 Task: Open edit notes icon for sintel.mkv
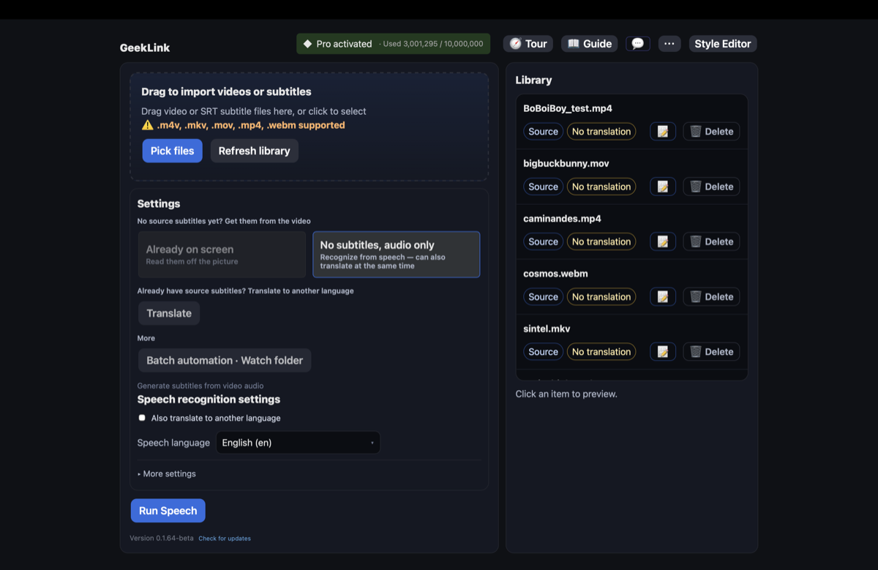click(x=663, y=352)
